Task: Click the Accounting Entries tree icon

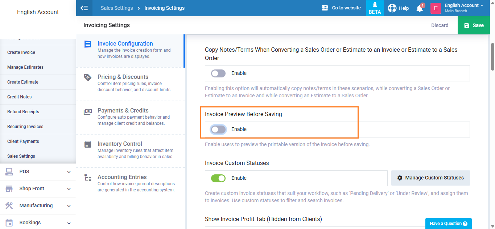Action: [88, 178]
